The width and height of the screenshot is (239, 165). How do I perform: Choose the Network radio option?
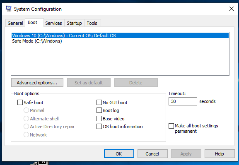[26, 135]
